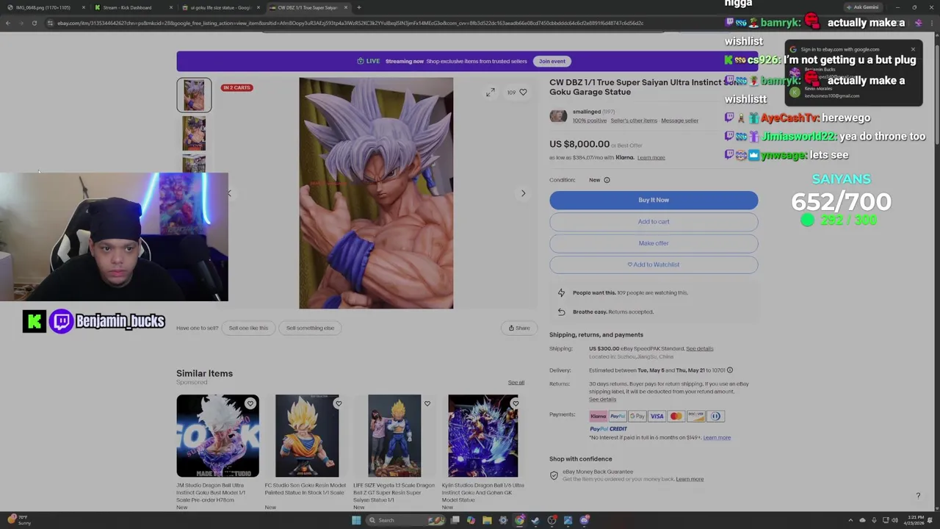The image size is (940, 529).
Task: Open Seller's other items link
Action: point(634,120)
